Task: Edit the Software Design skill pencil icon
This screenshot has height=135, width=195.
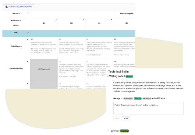Action: tap(27, 62)
